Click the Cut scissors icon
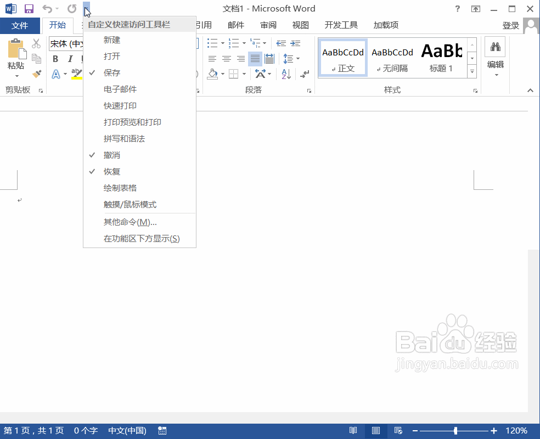Image resolution: width=540 pixels, height=439 pixels. [36, 43]
